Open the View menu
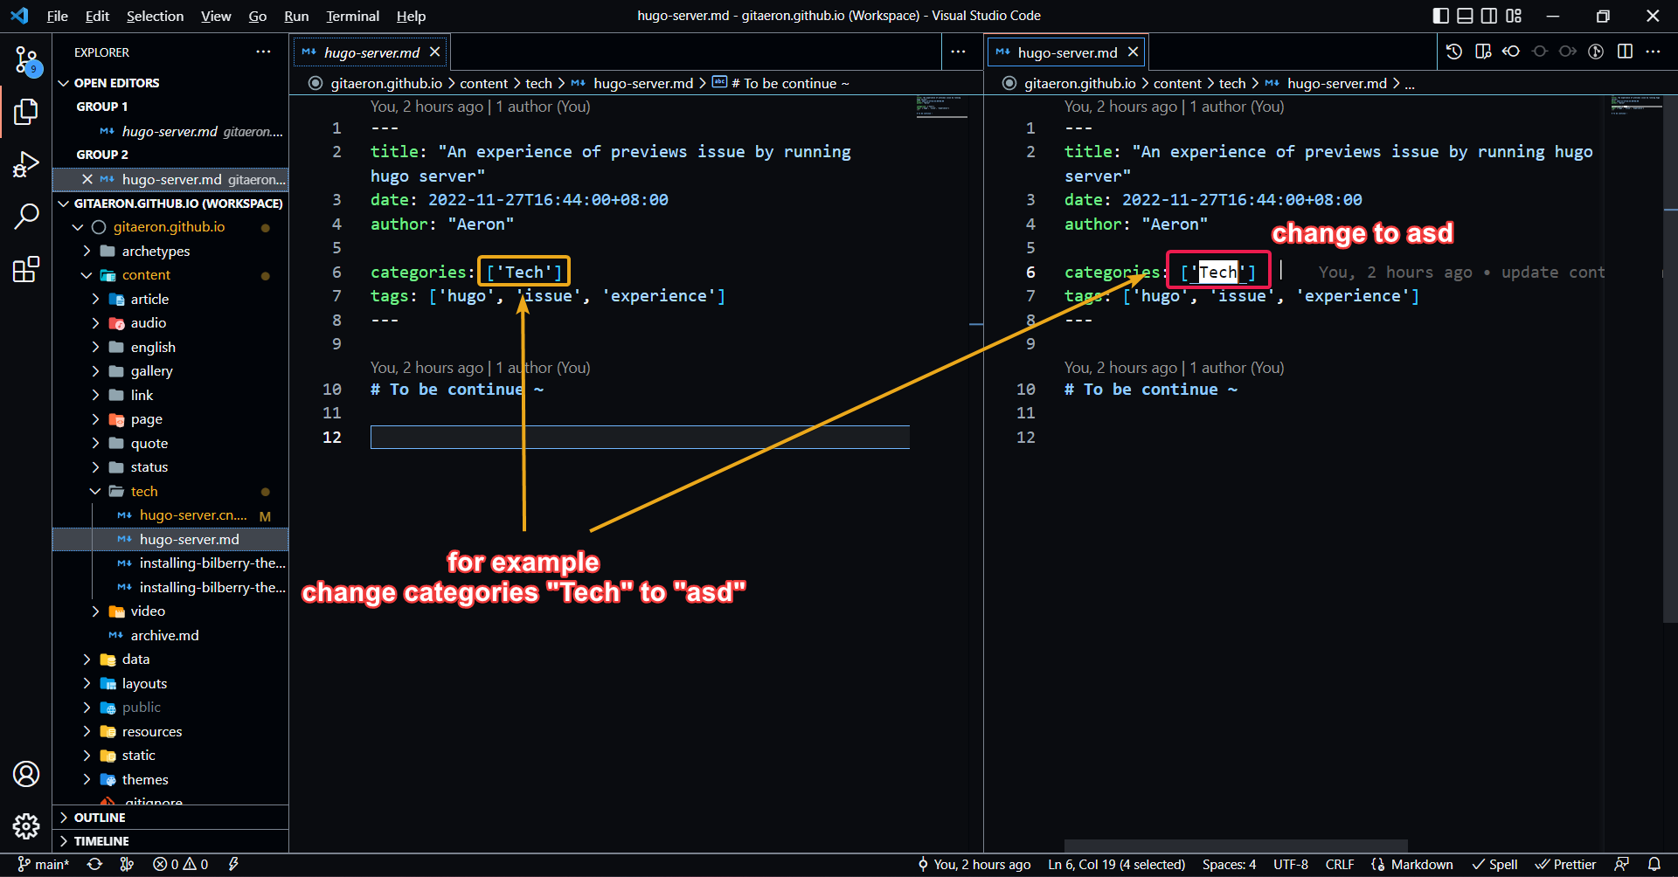1678x877 pixels. tap(216, 16)
